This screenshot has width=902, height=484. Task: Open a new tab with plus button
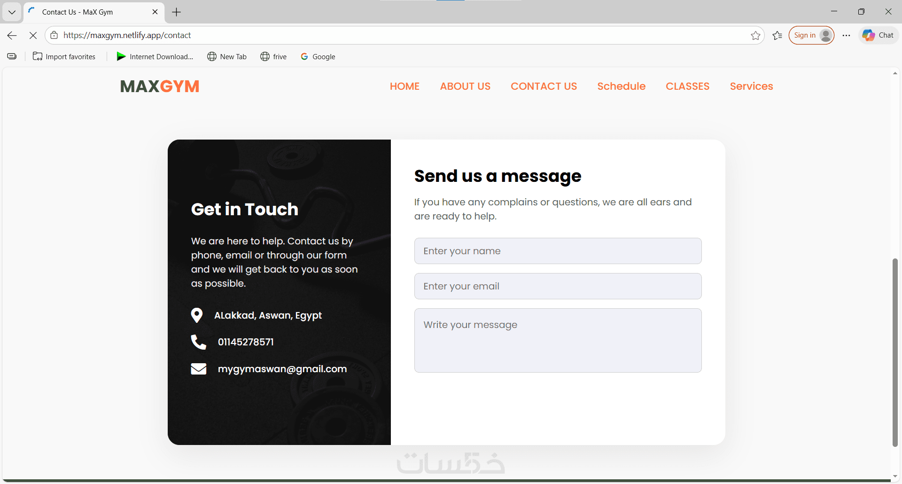(177, 12)
